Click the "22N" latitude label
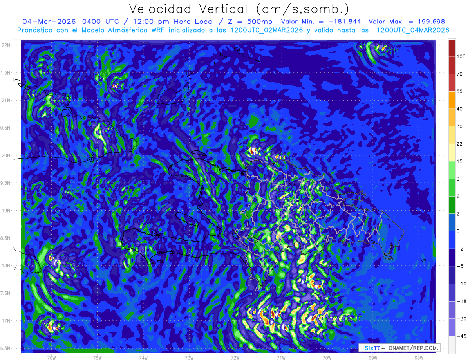Image resolution: width=470 pixels, height=363 pixels. (6, 45)
